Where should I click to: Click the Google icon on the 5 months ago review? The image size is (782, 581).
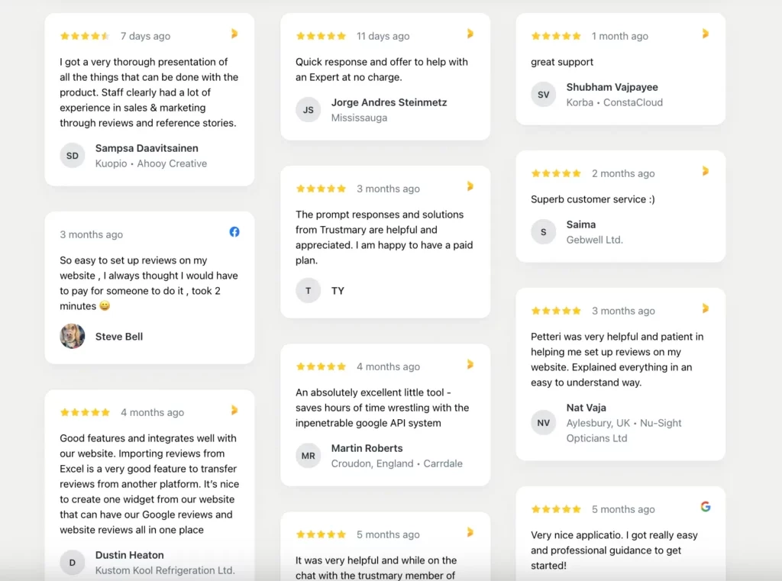[705, 507]
